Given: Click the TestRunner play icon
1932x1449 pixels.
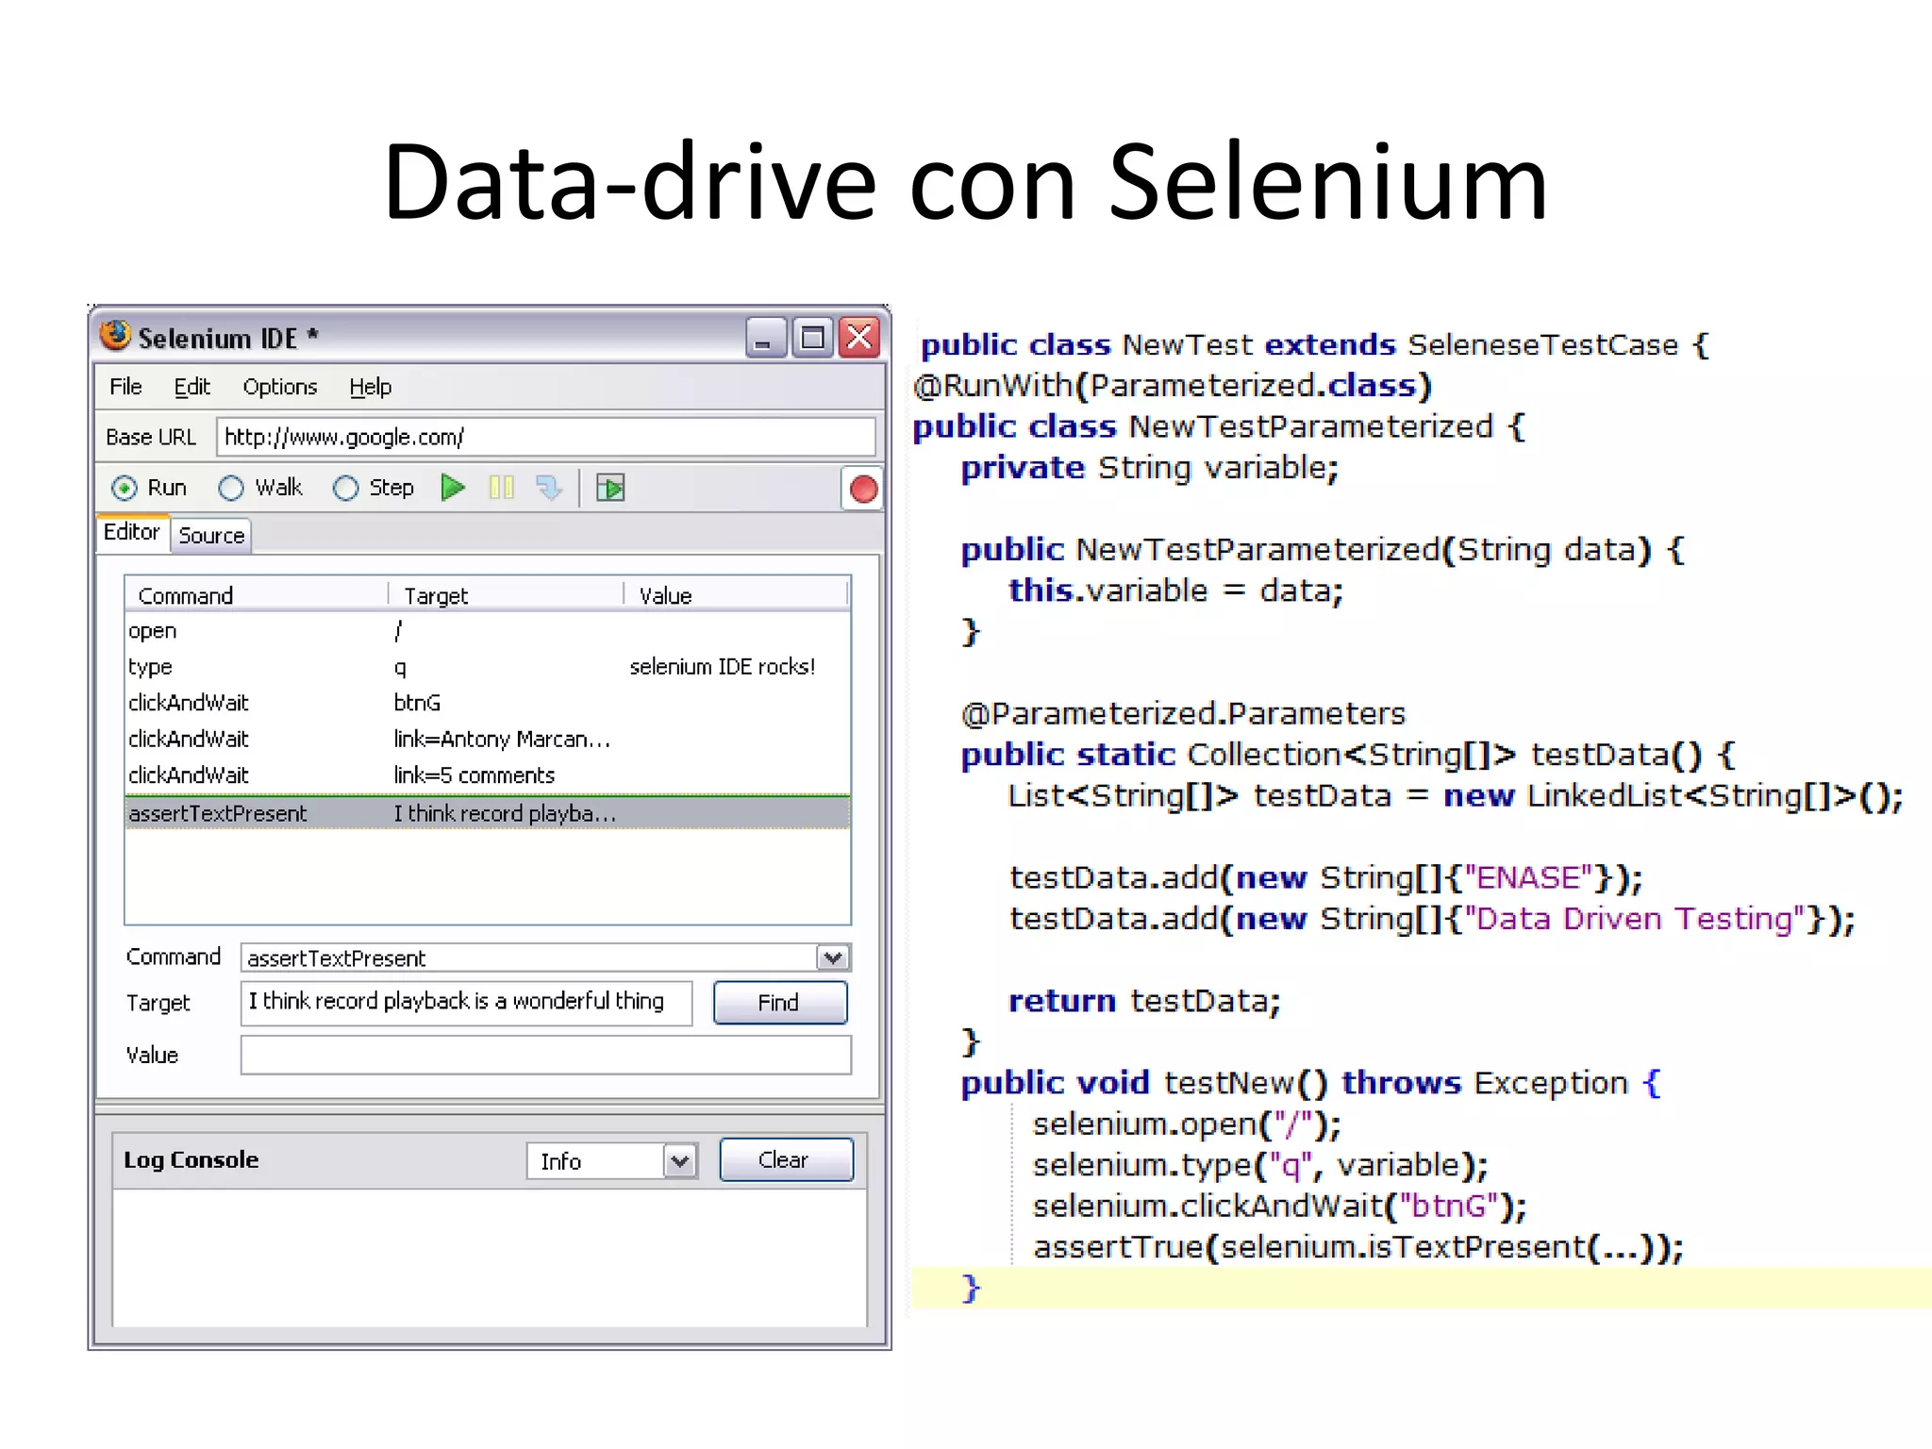Looking at the screenshot, I should (x=610, y=488).
